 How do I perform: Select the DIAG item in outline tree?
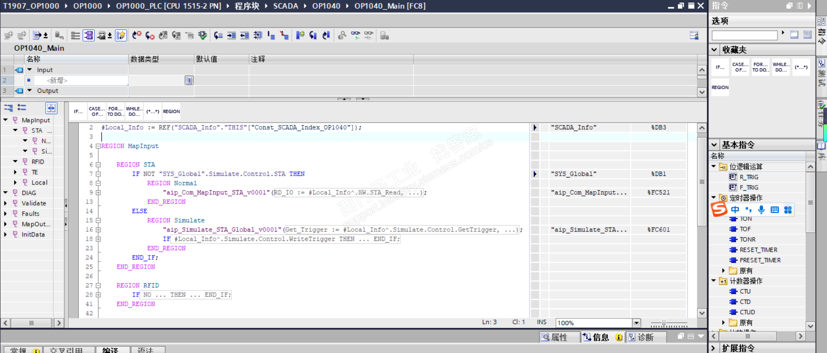tap(29, 193)
